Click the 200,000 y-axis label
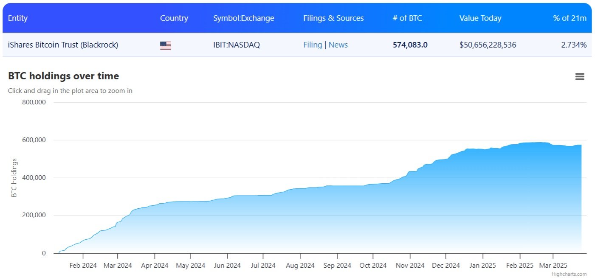The width and height of the screenshot is (595, 280). tap(34, 216)
